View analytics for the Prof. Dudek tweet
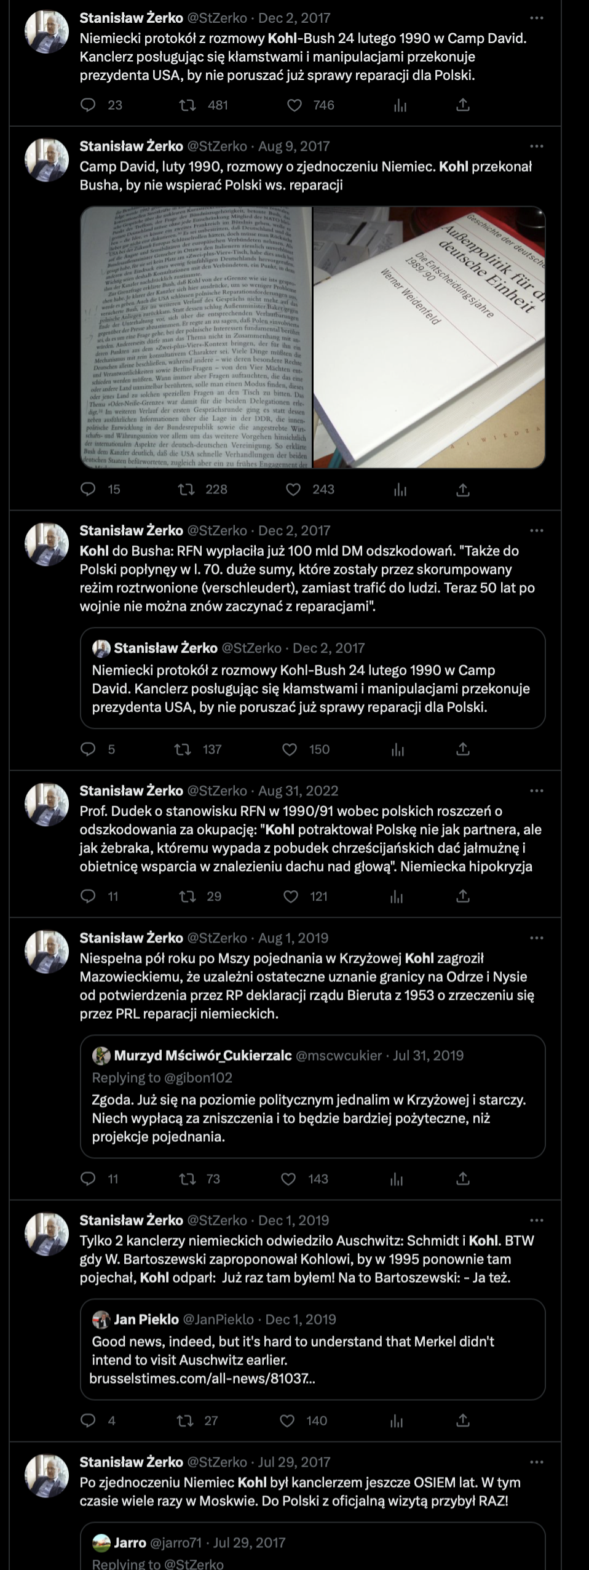589x1570 pixels. 397,896
